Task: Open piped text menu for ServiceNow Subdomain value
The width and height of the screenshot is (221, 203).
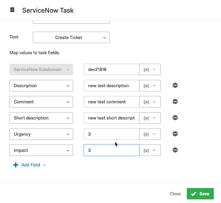Action: [x=150, y=69]
